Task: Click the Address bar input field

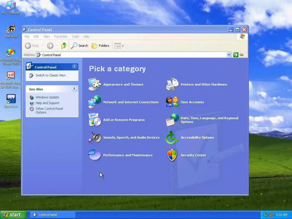Action: coord(133,55)
